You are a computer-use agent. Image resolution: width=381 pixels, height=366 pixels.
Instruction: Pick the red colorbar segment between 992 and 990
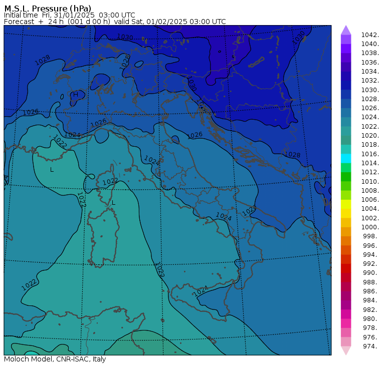pyautogui.click(x=346, y=268)
